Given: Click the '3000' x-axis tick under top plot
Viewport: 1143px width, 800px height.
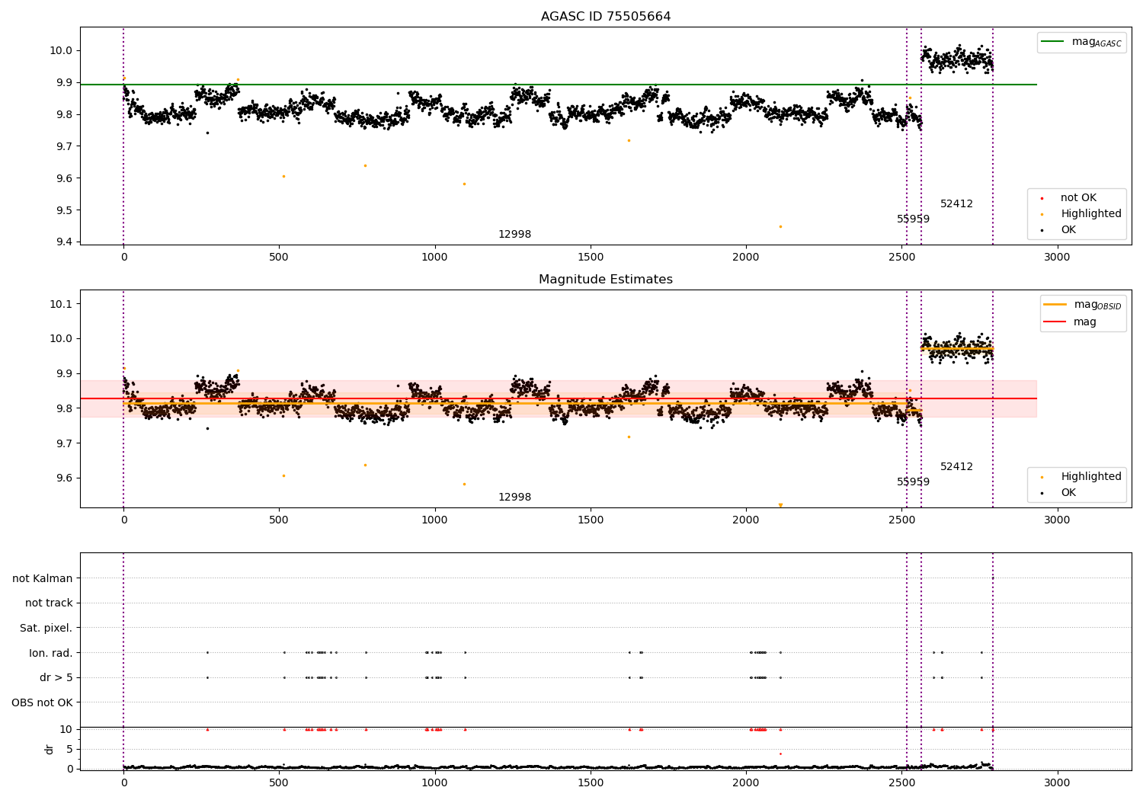Looking at the screenshot, I should tap(1057, 258).
